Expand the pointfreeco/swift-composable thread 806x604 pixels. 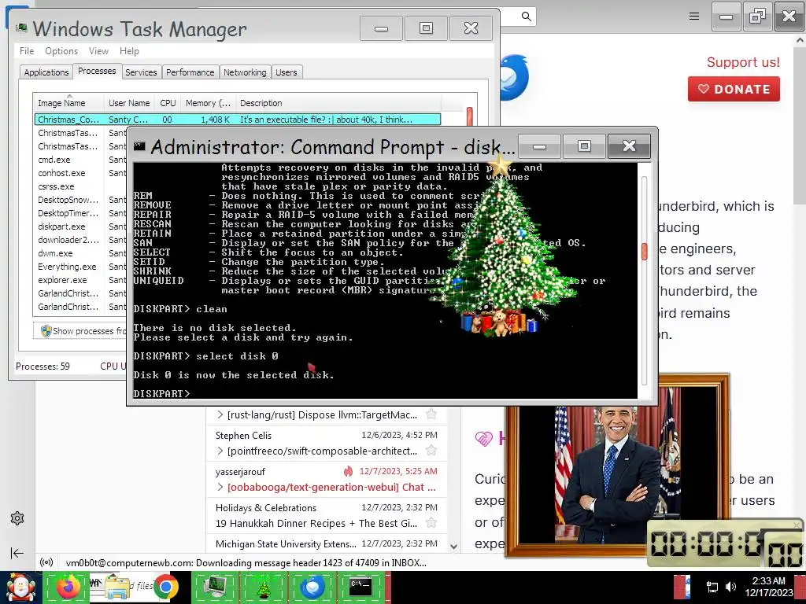pyautogui.click(x=220, y=451)
